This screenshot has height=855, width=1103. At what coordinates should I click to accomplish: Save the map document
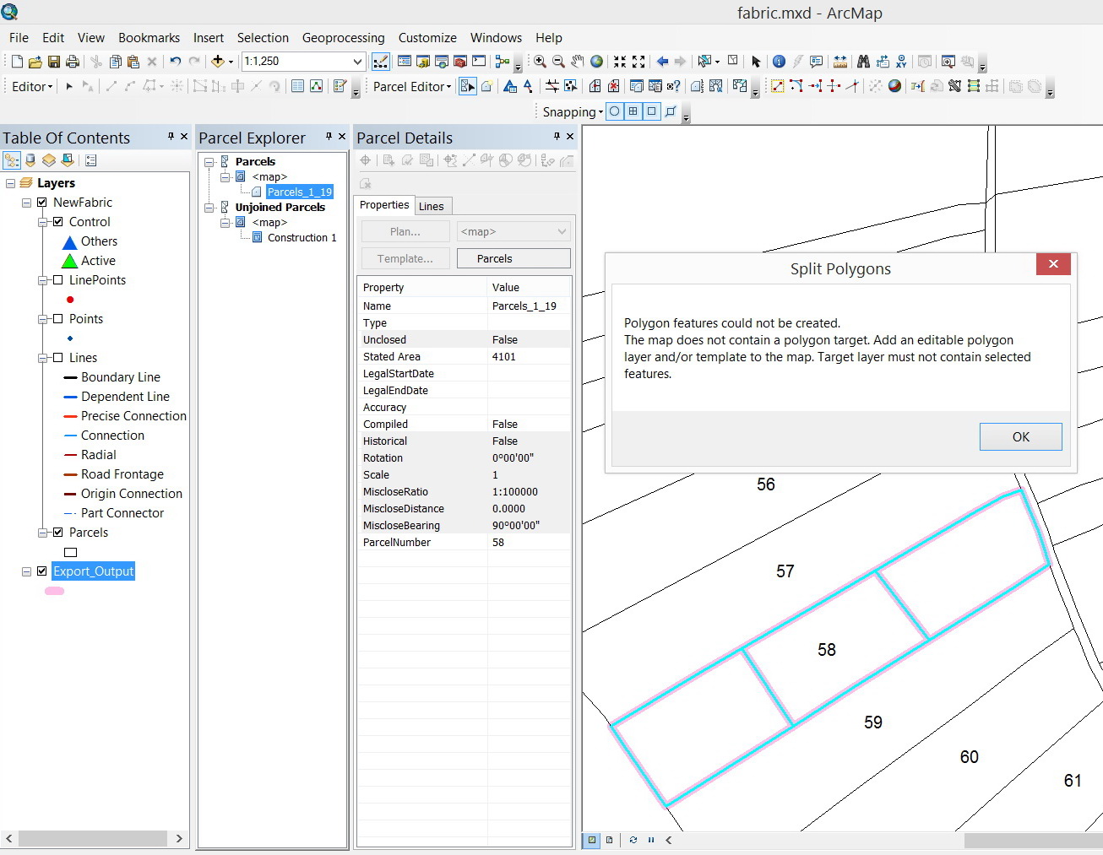tap(53, 62)
